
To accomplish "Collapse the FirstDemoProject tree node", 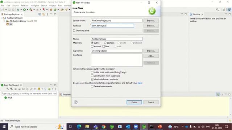I will coord(2,18).
